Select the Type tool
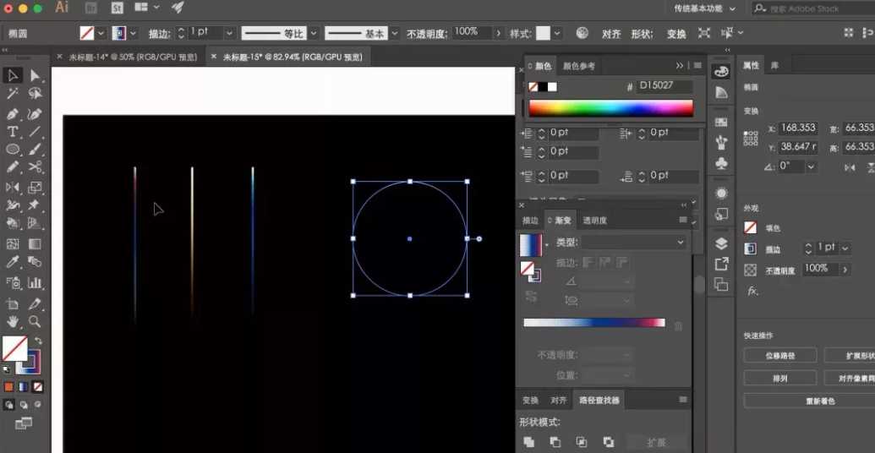The image size is (875, 453). pos(13,132)
